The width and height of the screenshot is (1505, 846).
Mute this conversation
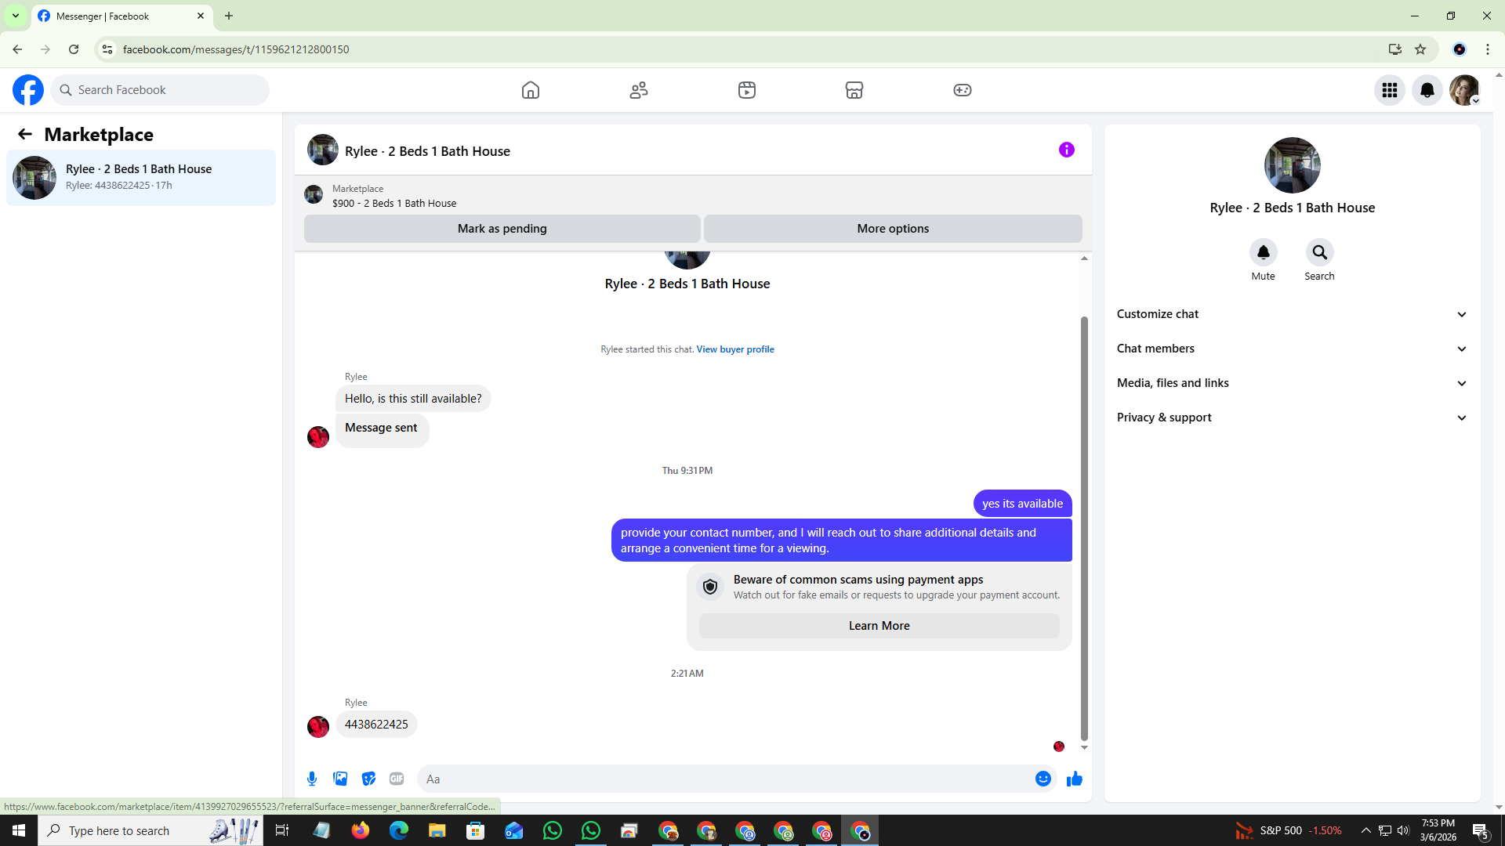click(1263, 252)
